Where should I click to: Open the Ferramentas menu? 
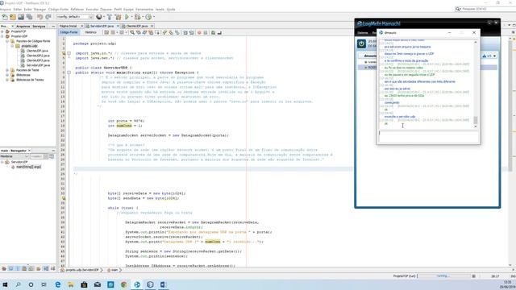click(144, 9)
